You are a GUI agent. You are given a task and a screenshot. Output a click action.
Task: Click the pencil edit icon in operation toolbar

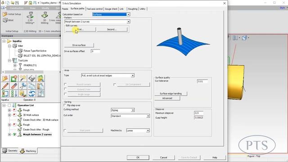tap(5, 86)
